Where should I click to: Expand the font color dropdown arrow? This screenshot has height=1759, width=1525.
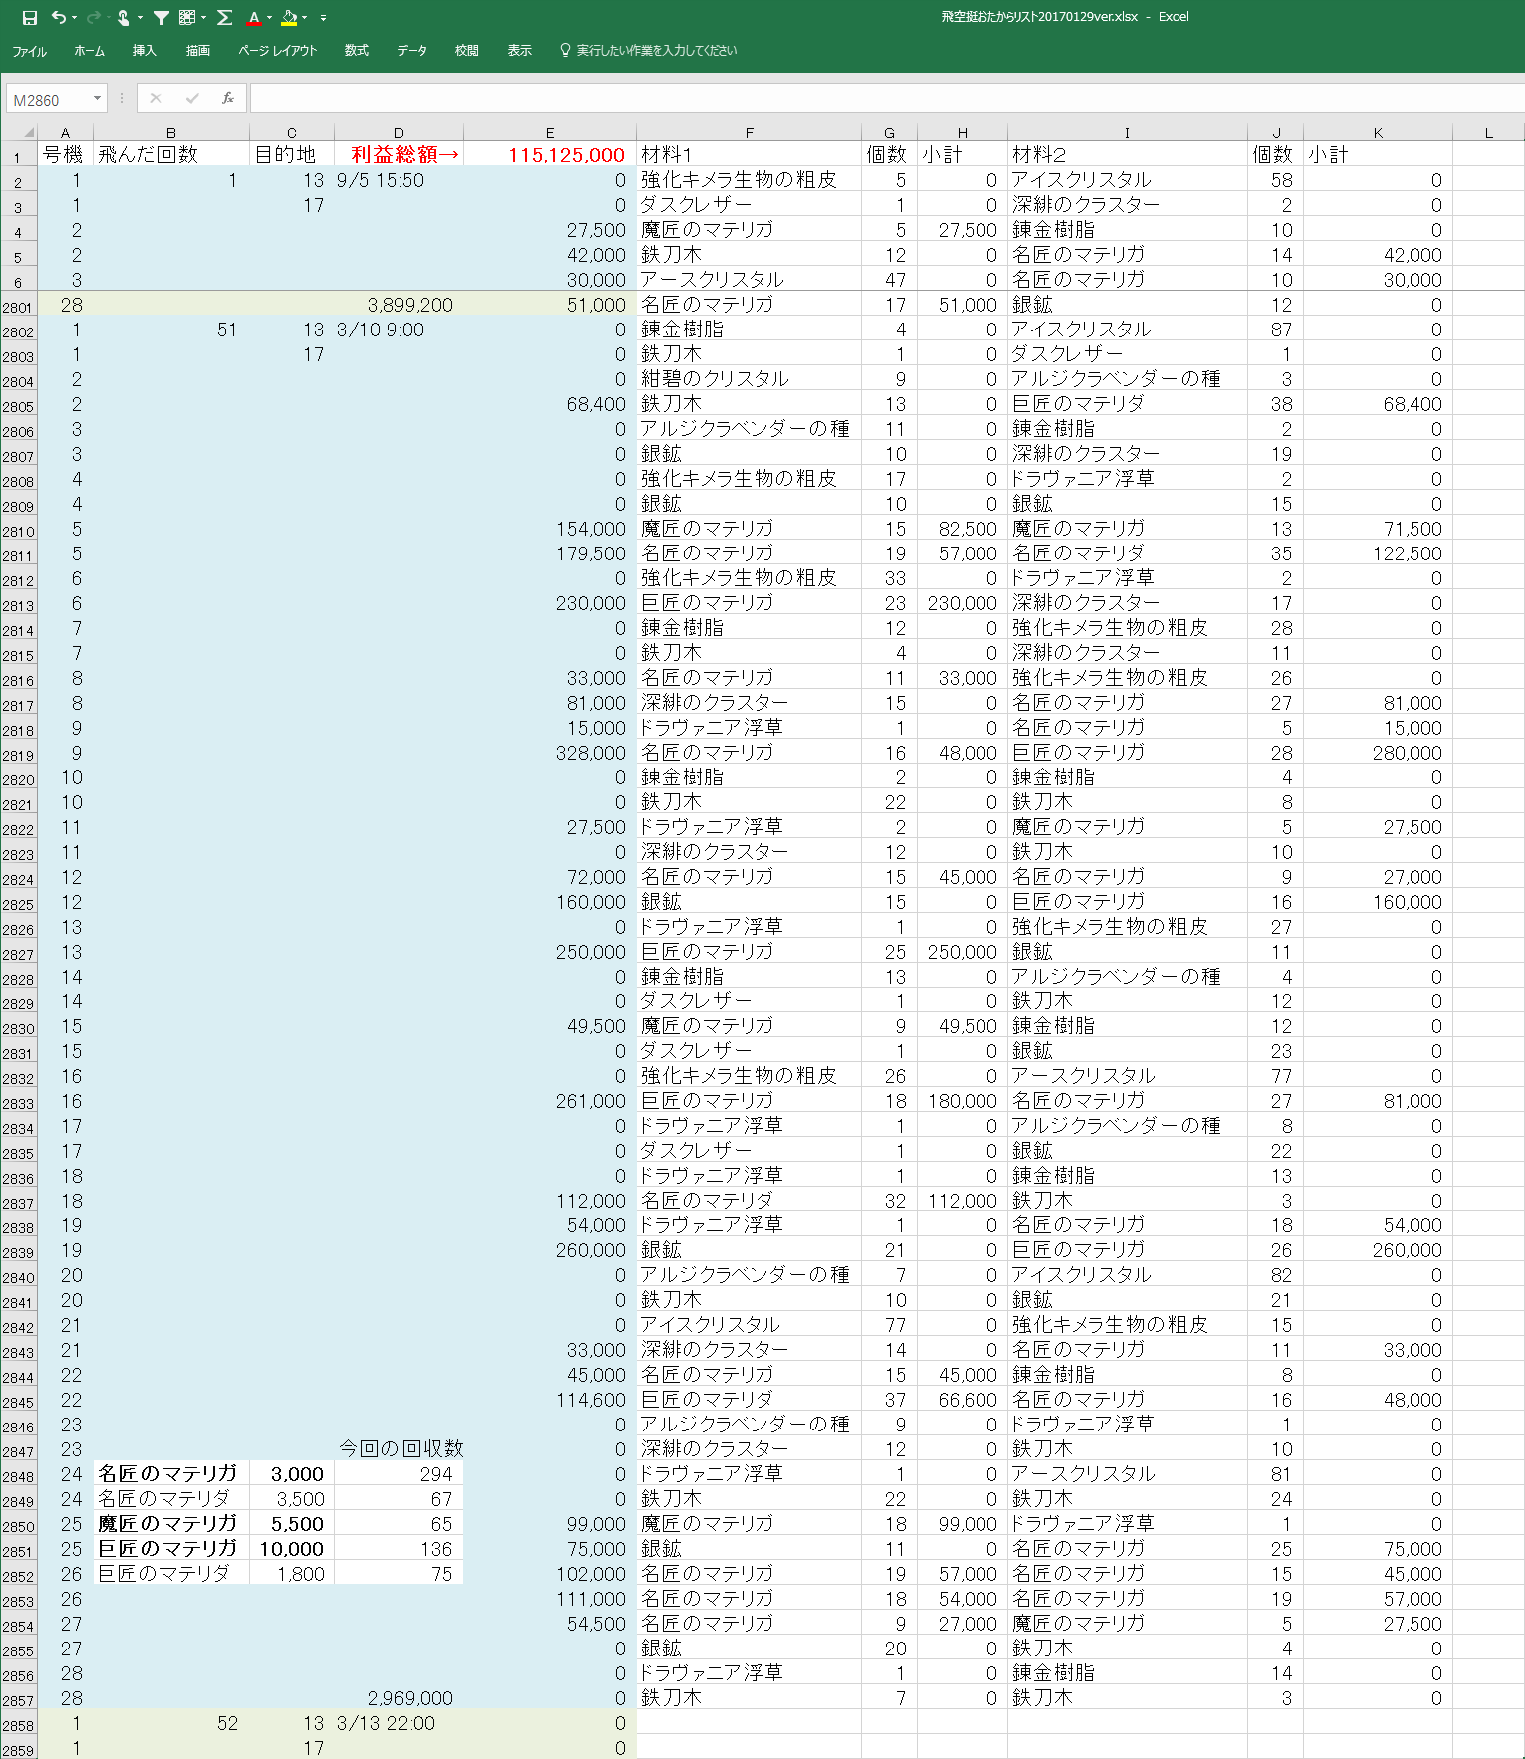point(270,18)
